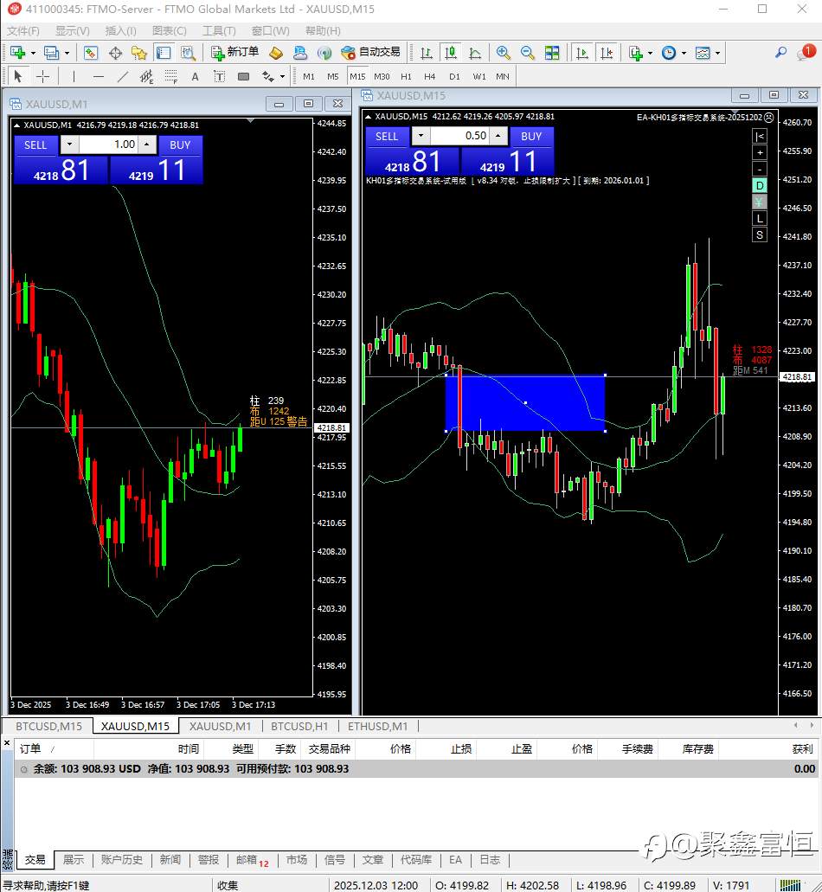Show the Market Watch panel
The width and height of the screenshot is (822, 892).
click(91, 53)
